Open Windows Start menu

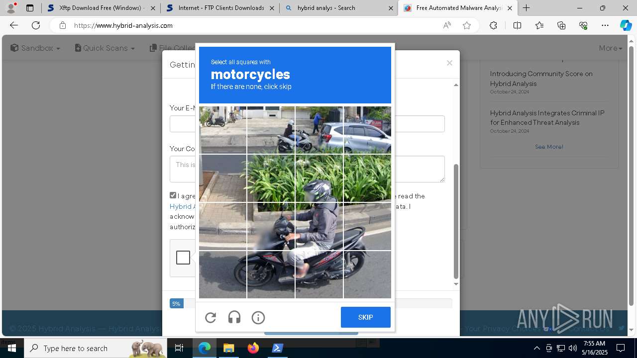coord(12,348)
